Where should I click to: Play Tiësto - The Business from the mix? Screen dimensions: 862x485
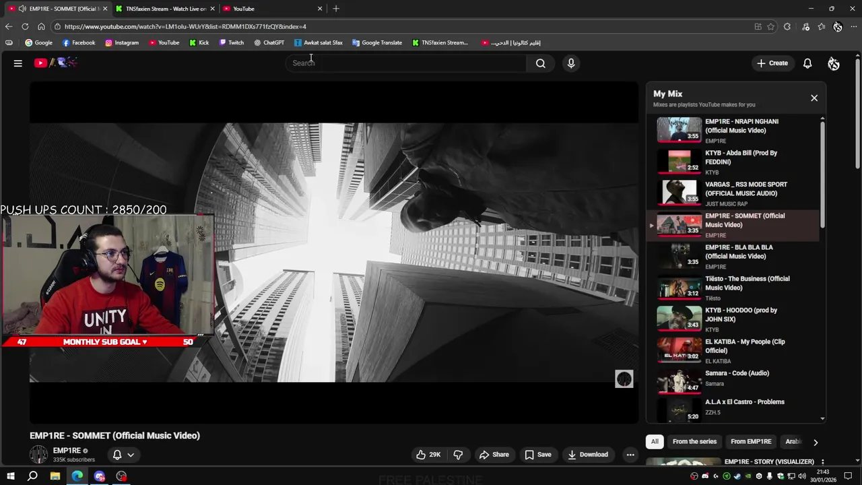point(733,288)
